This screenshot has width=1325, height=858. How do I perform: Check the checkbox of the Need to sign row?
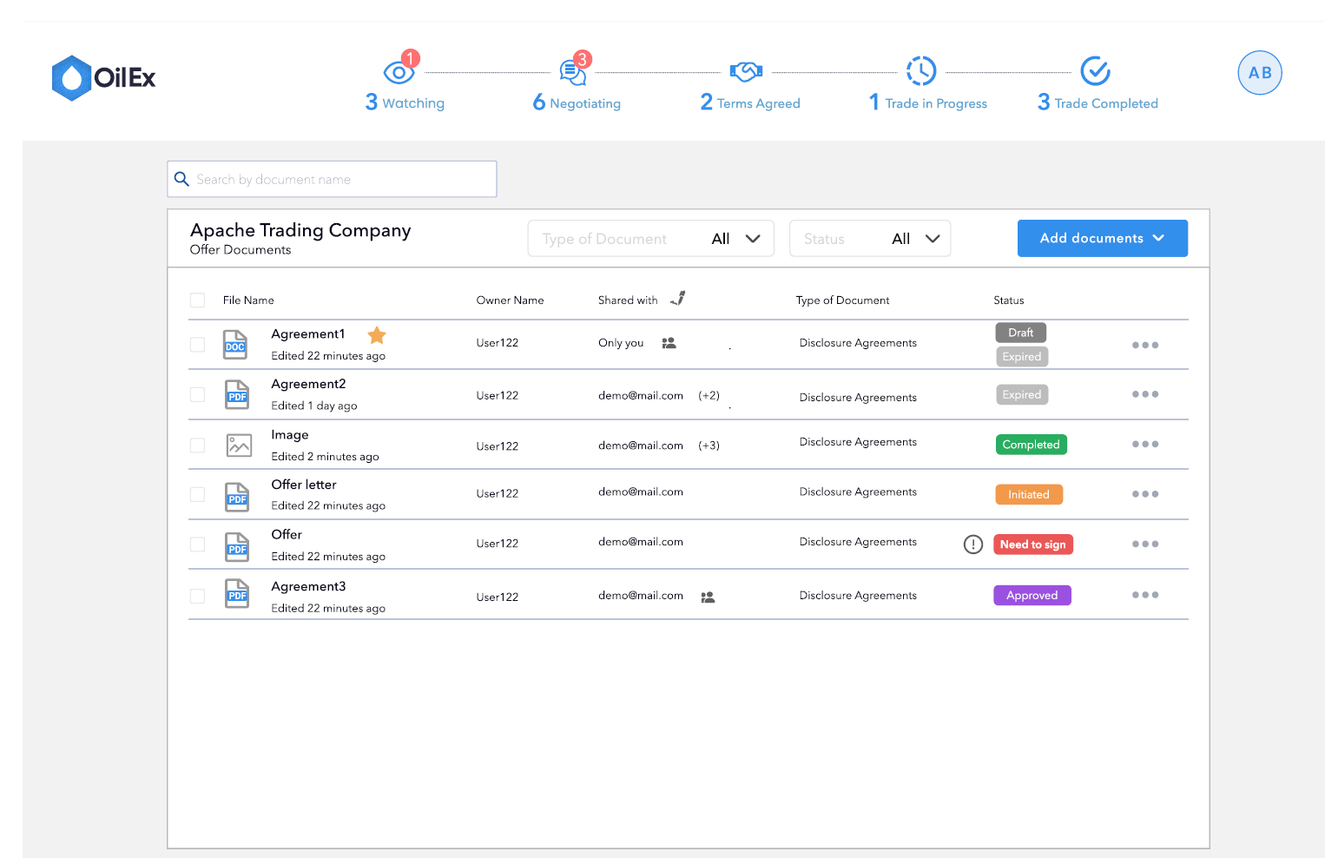click(x=198, y=544)
